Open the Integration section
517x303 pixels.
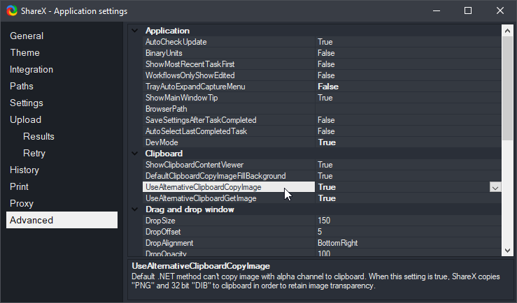click(31, 69)
